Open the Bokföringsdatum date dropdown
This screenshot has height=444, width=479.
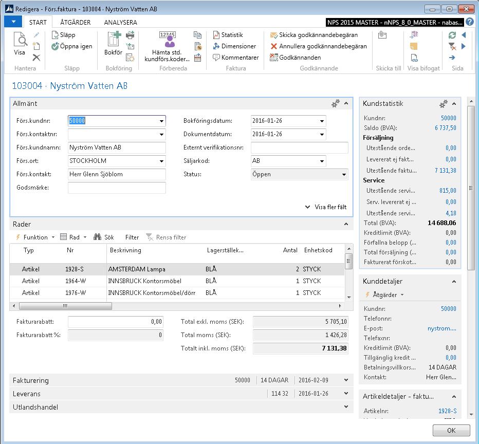(322, 121)
